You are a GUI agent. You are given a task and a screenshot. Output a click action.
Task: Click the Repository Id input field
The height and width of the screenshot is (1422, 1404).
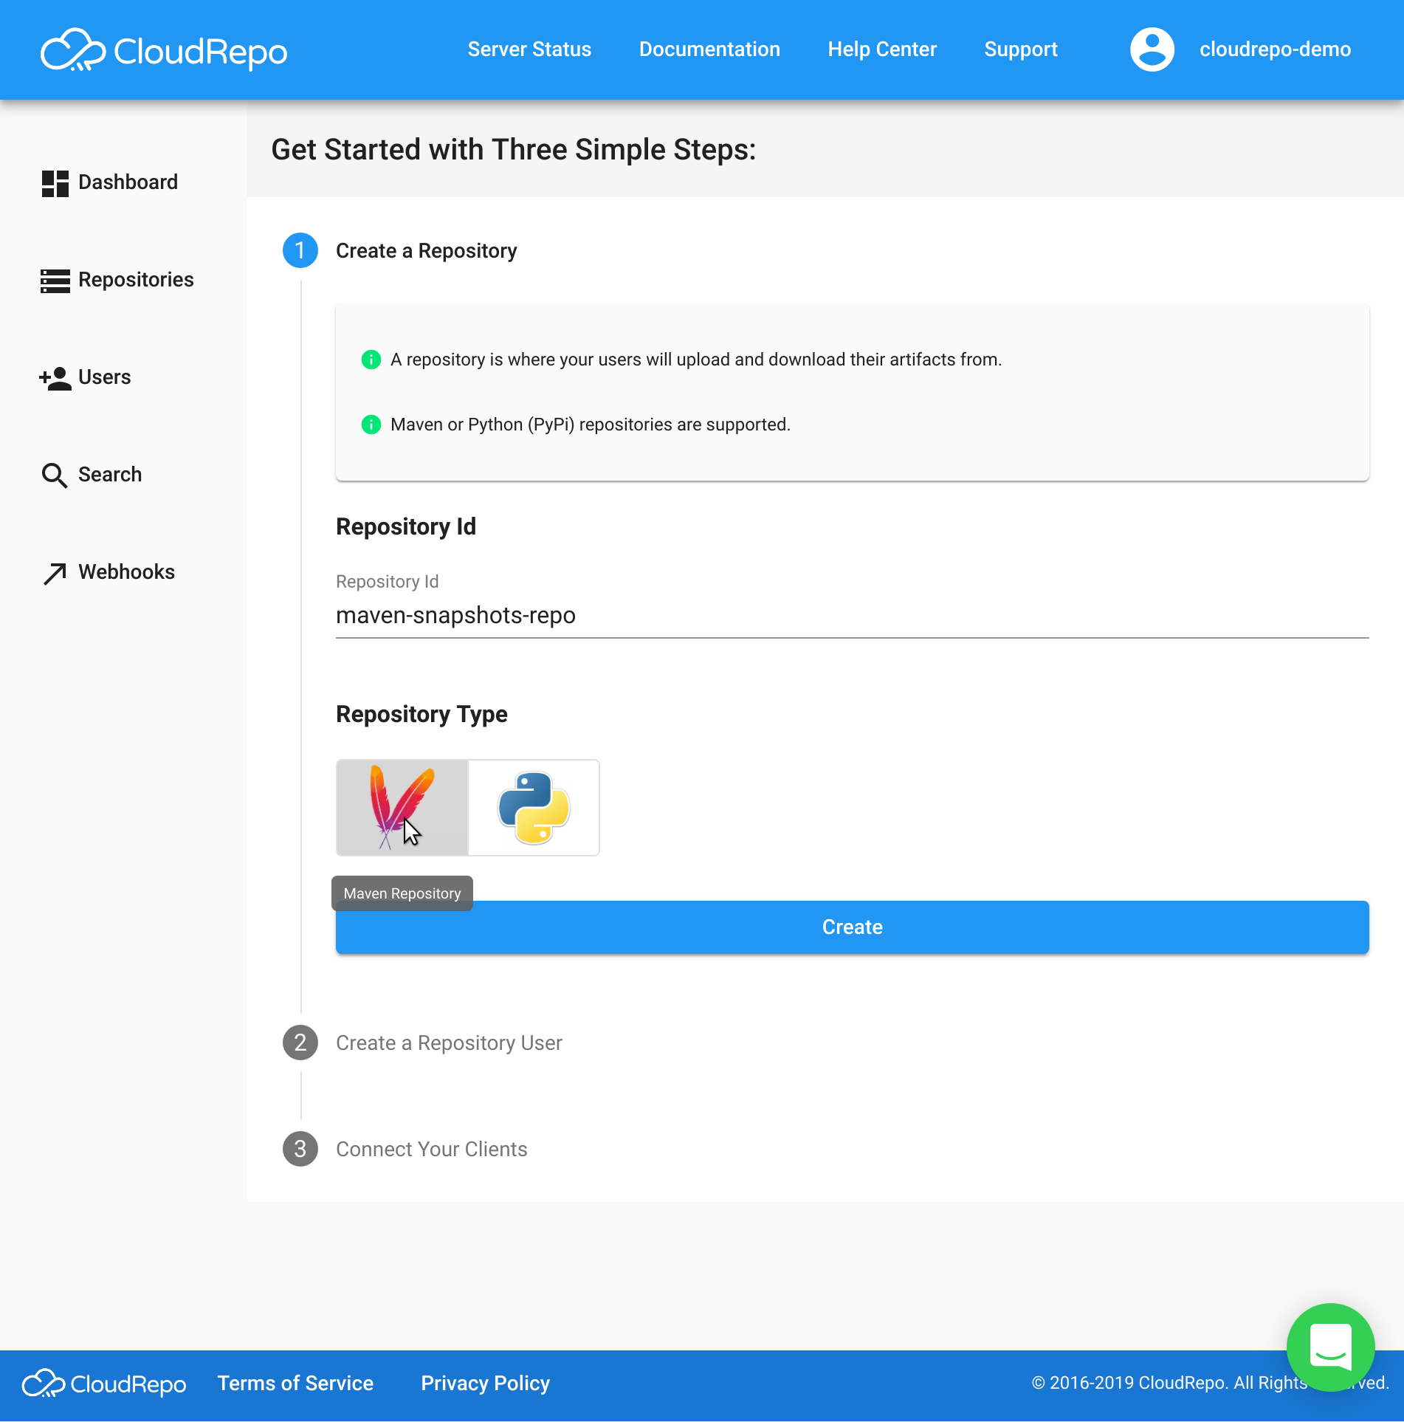tap(852, 615)
